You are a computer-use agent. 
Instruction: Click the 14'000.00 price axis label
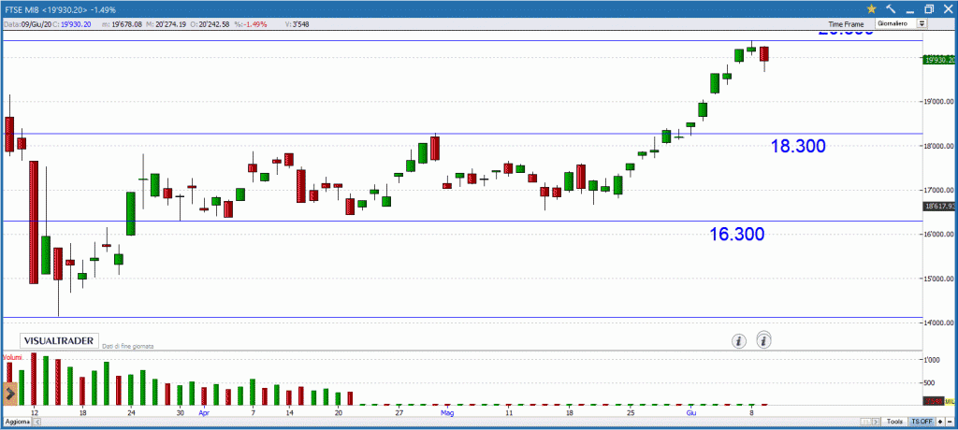940,323
